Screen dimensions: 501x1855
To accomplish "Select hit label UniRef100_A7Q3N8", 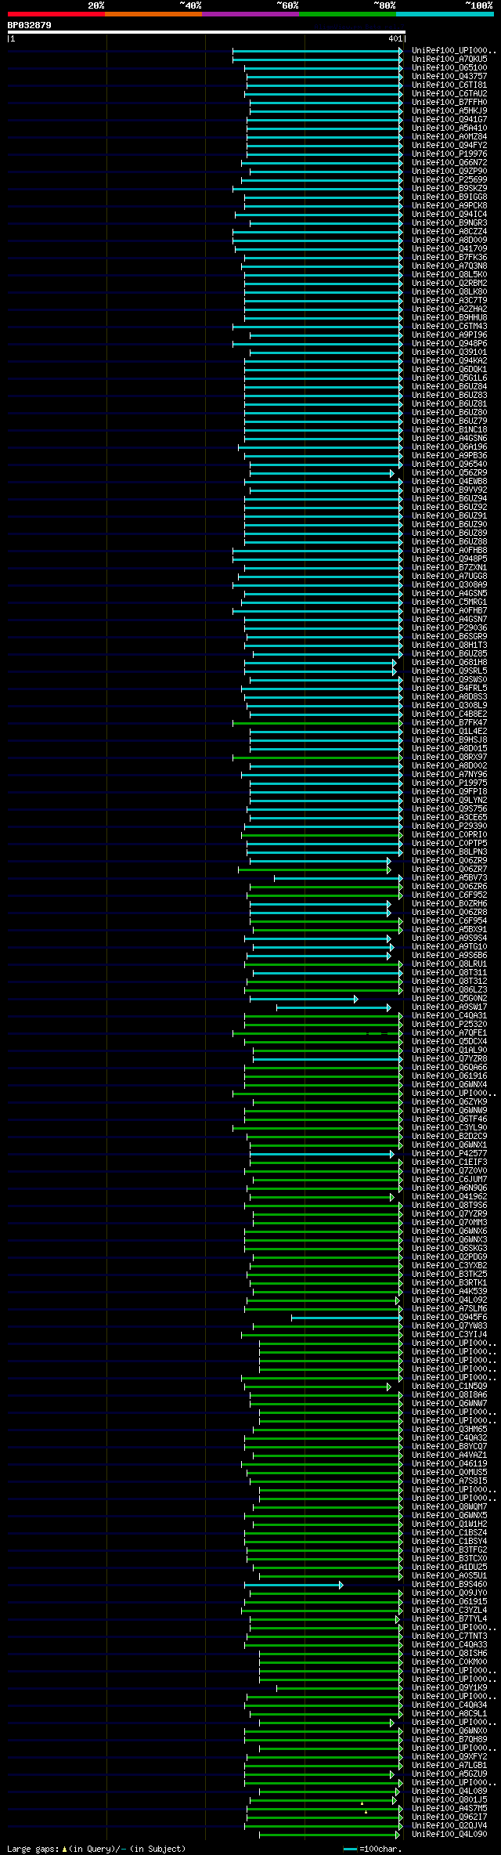I will [x=449, y=266].
